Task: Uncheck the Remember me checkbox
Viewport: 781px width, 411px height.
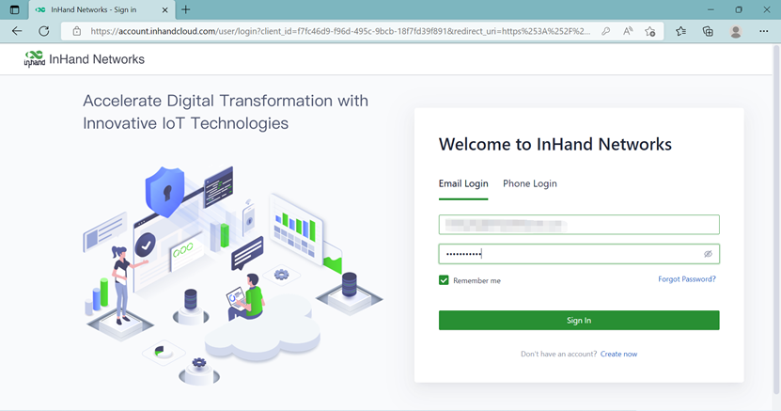Action: [444, 280]
